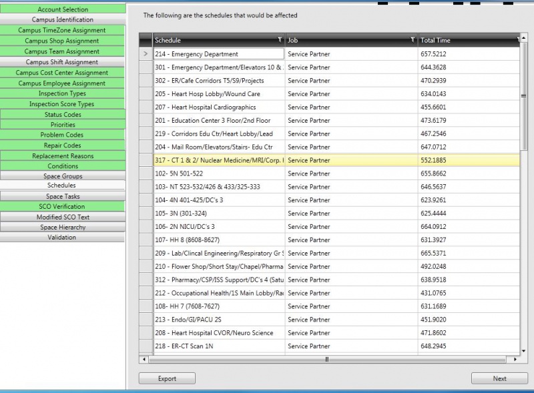The width and height of the screenshot is (534, 393).
Task: Click the right arrow of the horizontal scrollbar
Action: pos(514,360)
